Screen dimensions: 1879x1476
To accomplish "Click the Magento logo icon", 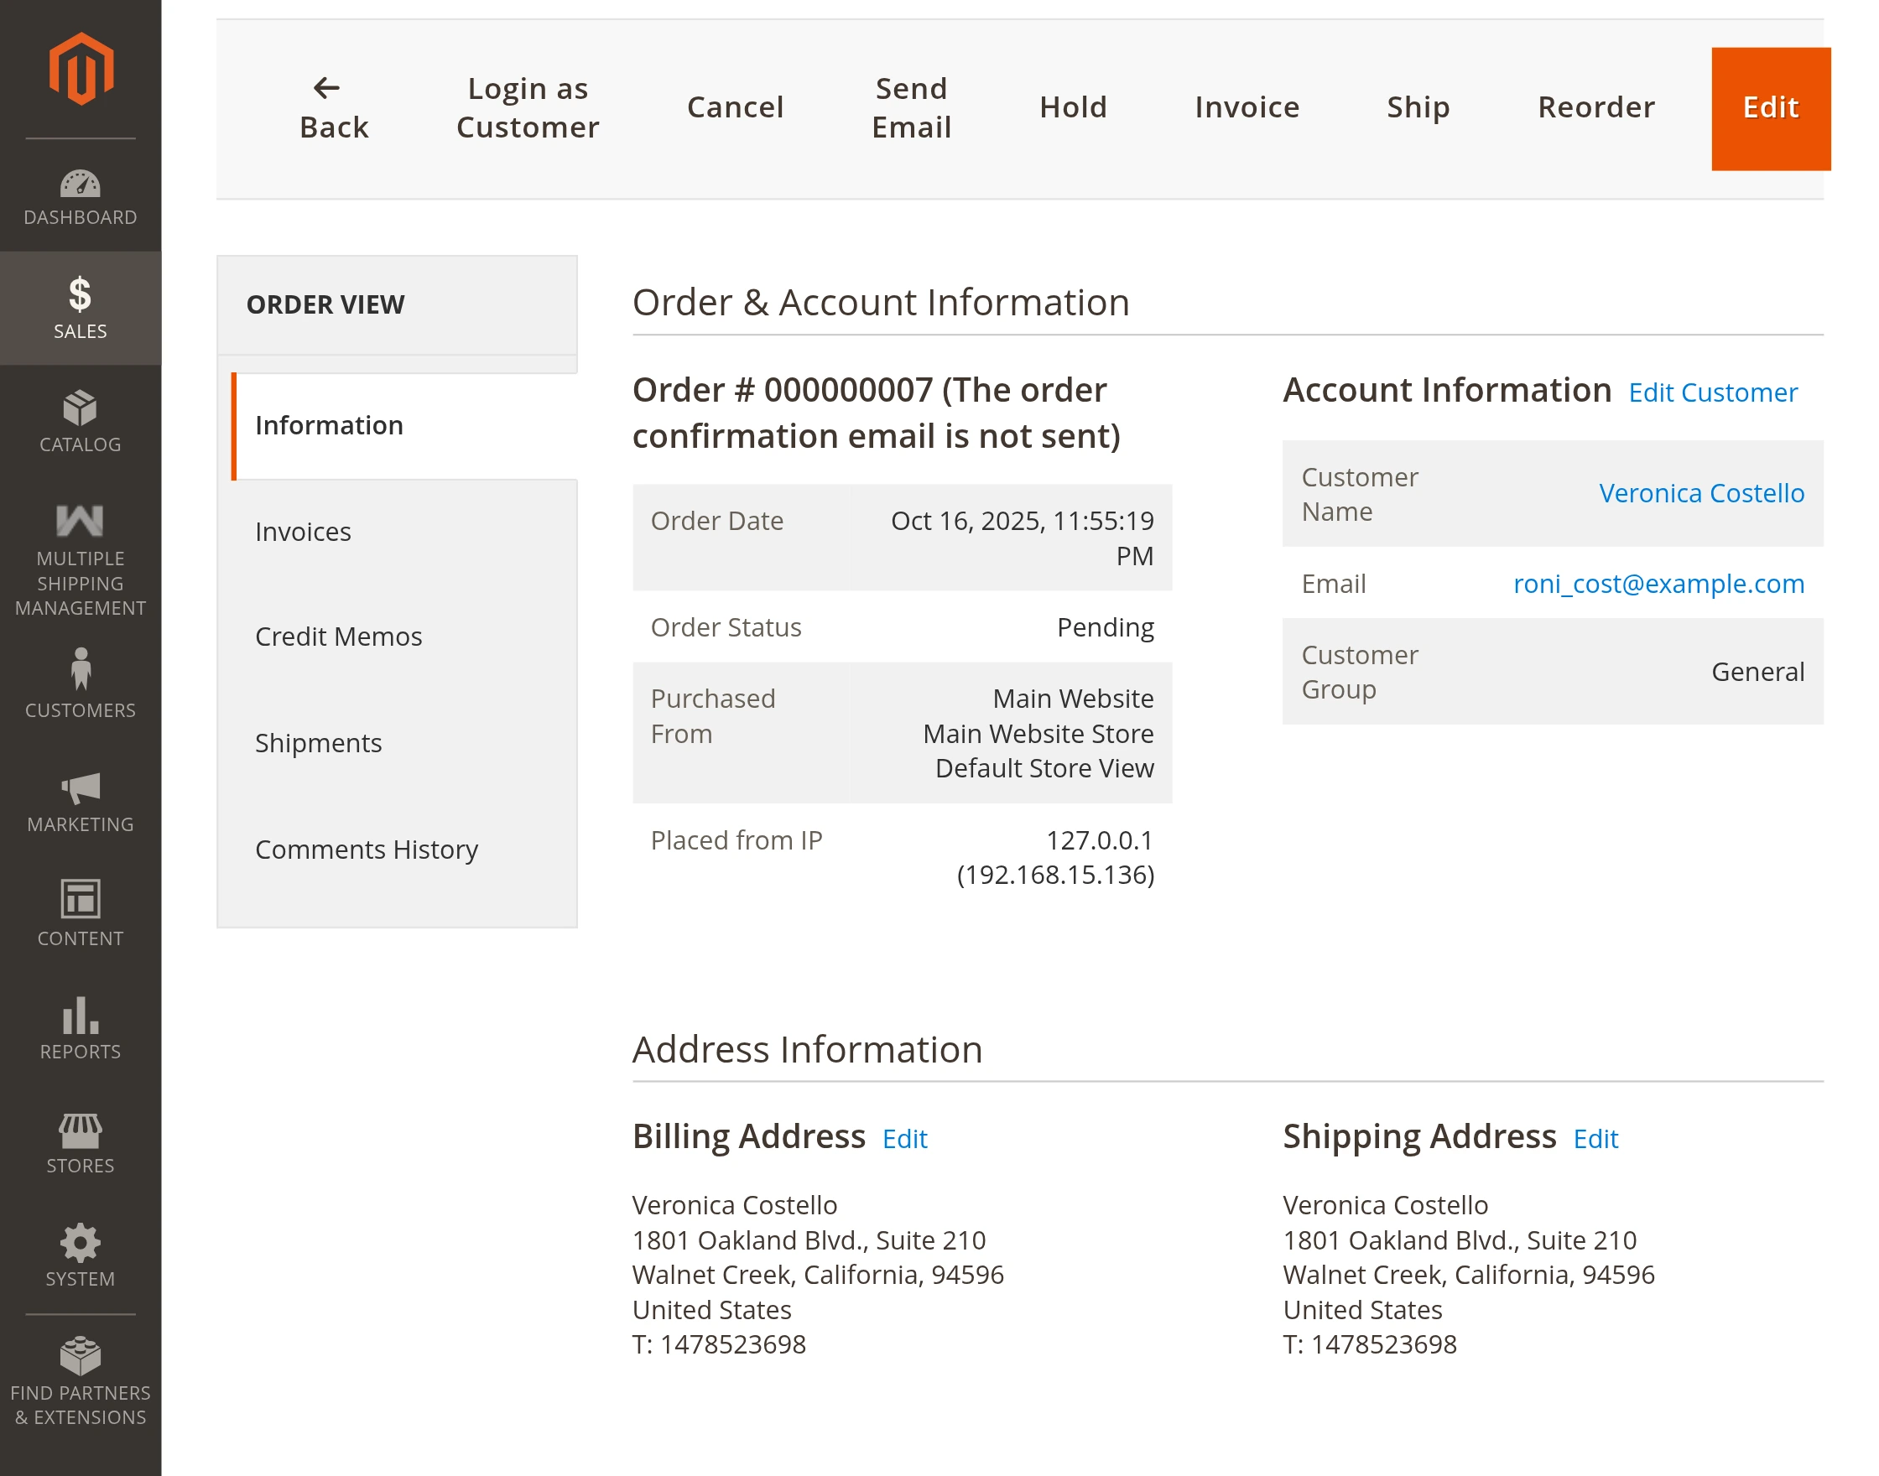I will (81, 69).
